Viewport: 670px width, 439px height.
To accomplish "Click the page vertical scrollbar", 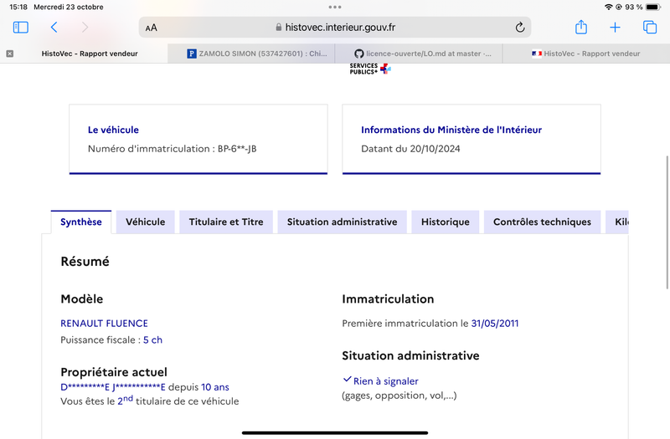I will pos(667,222).
